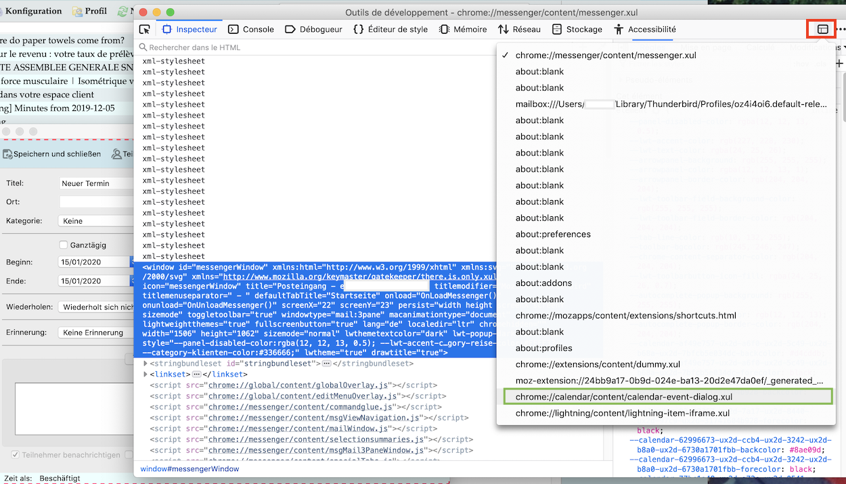
Task: Switch to the Console tab
Action: coord(251,29)
